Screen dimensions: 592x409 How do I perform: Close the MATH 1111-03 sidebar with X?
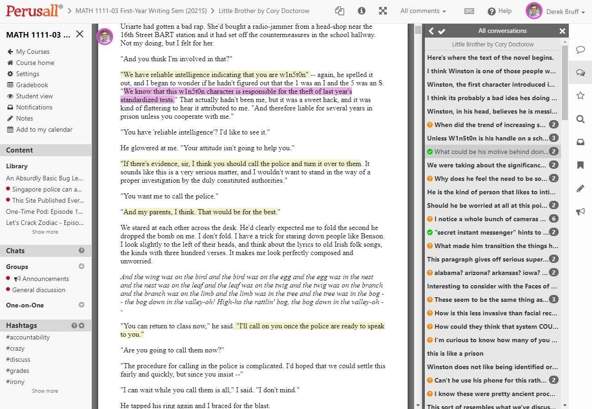pos(80,34)
